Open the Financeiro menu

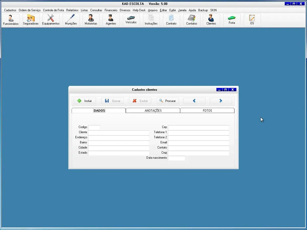(111, 10)
